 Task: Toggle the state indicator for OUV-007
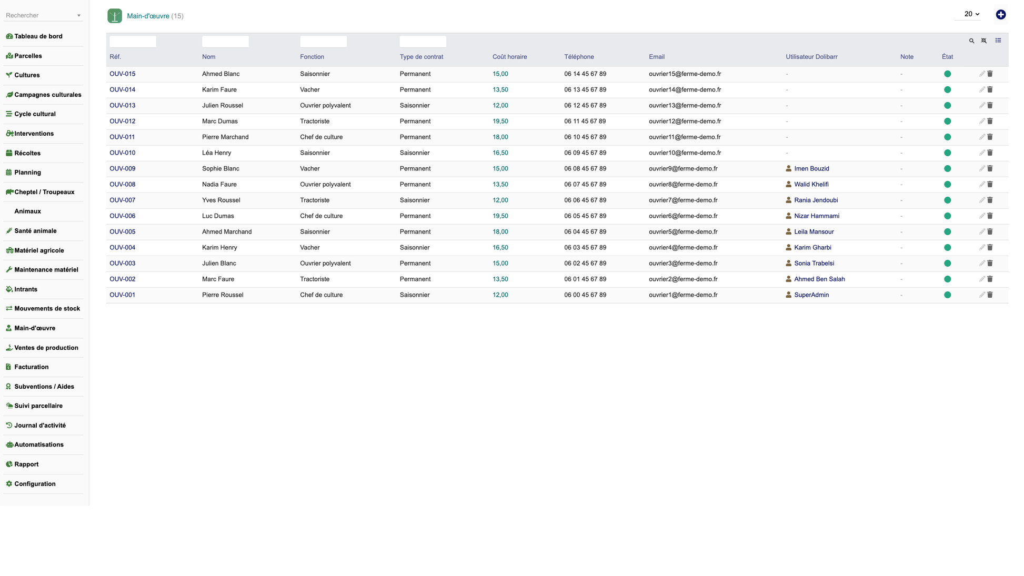tap(947, 200)
